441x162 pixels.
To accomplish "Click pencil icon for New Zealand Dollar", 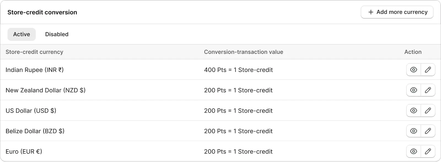I will pos(428,90).
